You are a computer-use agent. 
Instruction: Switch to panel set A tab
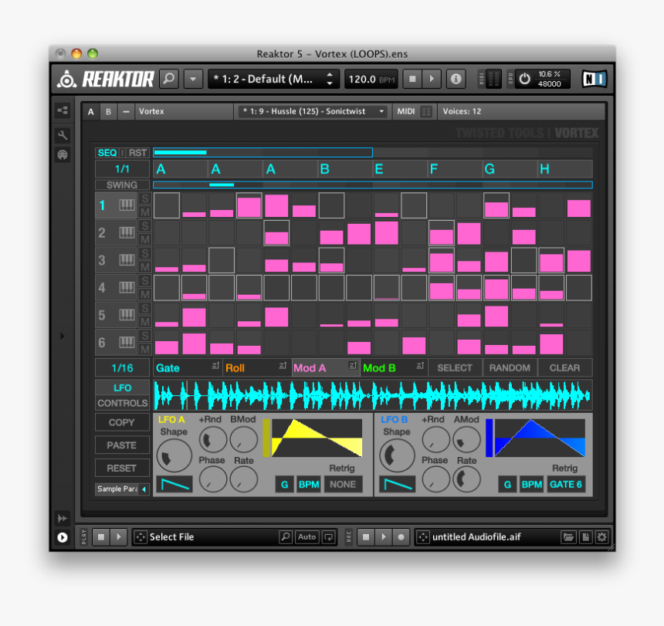pyautogui.click(x=90, y=112)
